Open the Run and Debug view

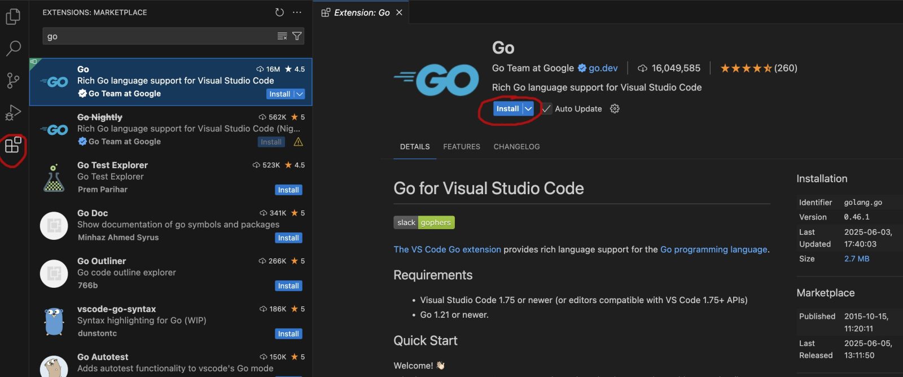(13, 113)
